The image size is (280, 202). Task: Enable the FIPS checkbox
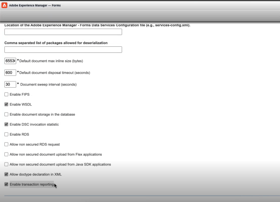[6, 94]
